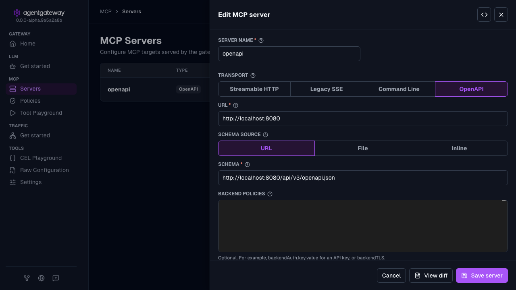The height and width of the screenshot is (290, 516).
Task: Open CEL Playground
Action: click(x=41, y=158)
